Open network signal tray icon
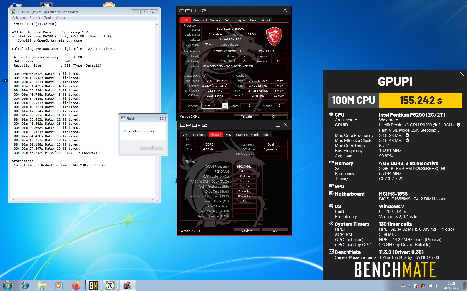 coord(430,286)
